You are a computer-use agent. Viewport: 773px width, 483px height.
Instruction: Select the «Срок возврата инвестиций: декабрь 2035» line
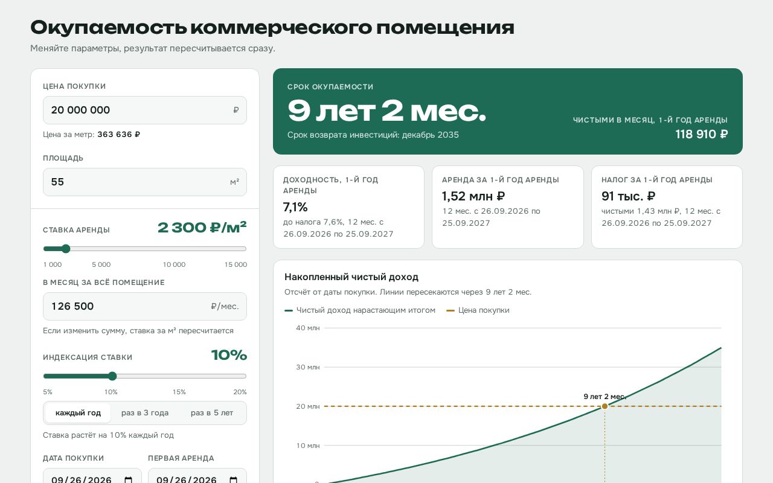373,135
